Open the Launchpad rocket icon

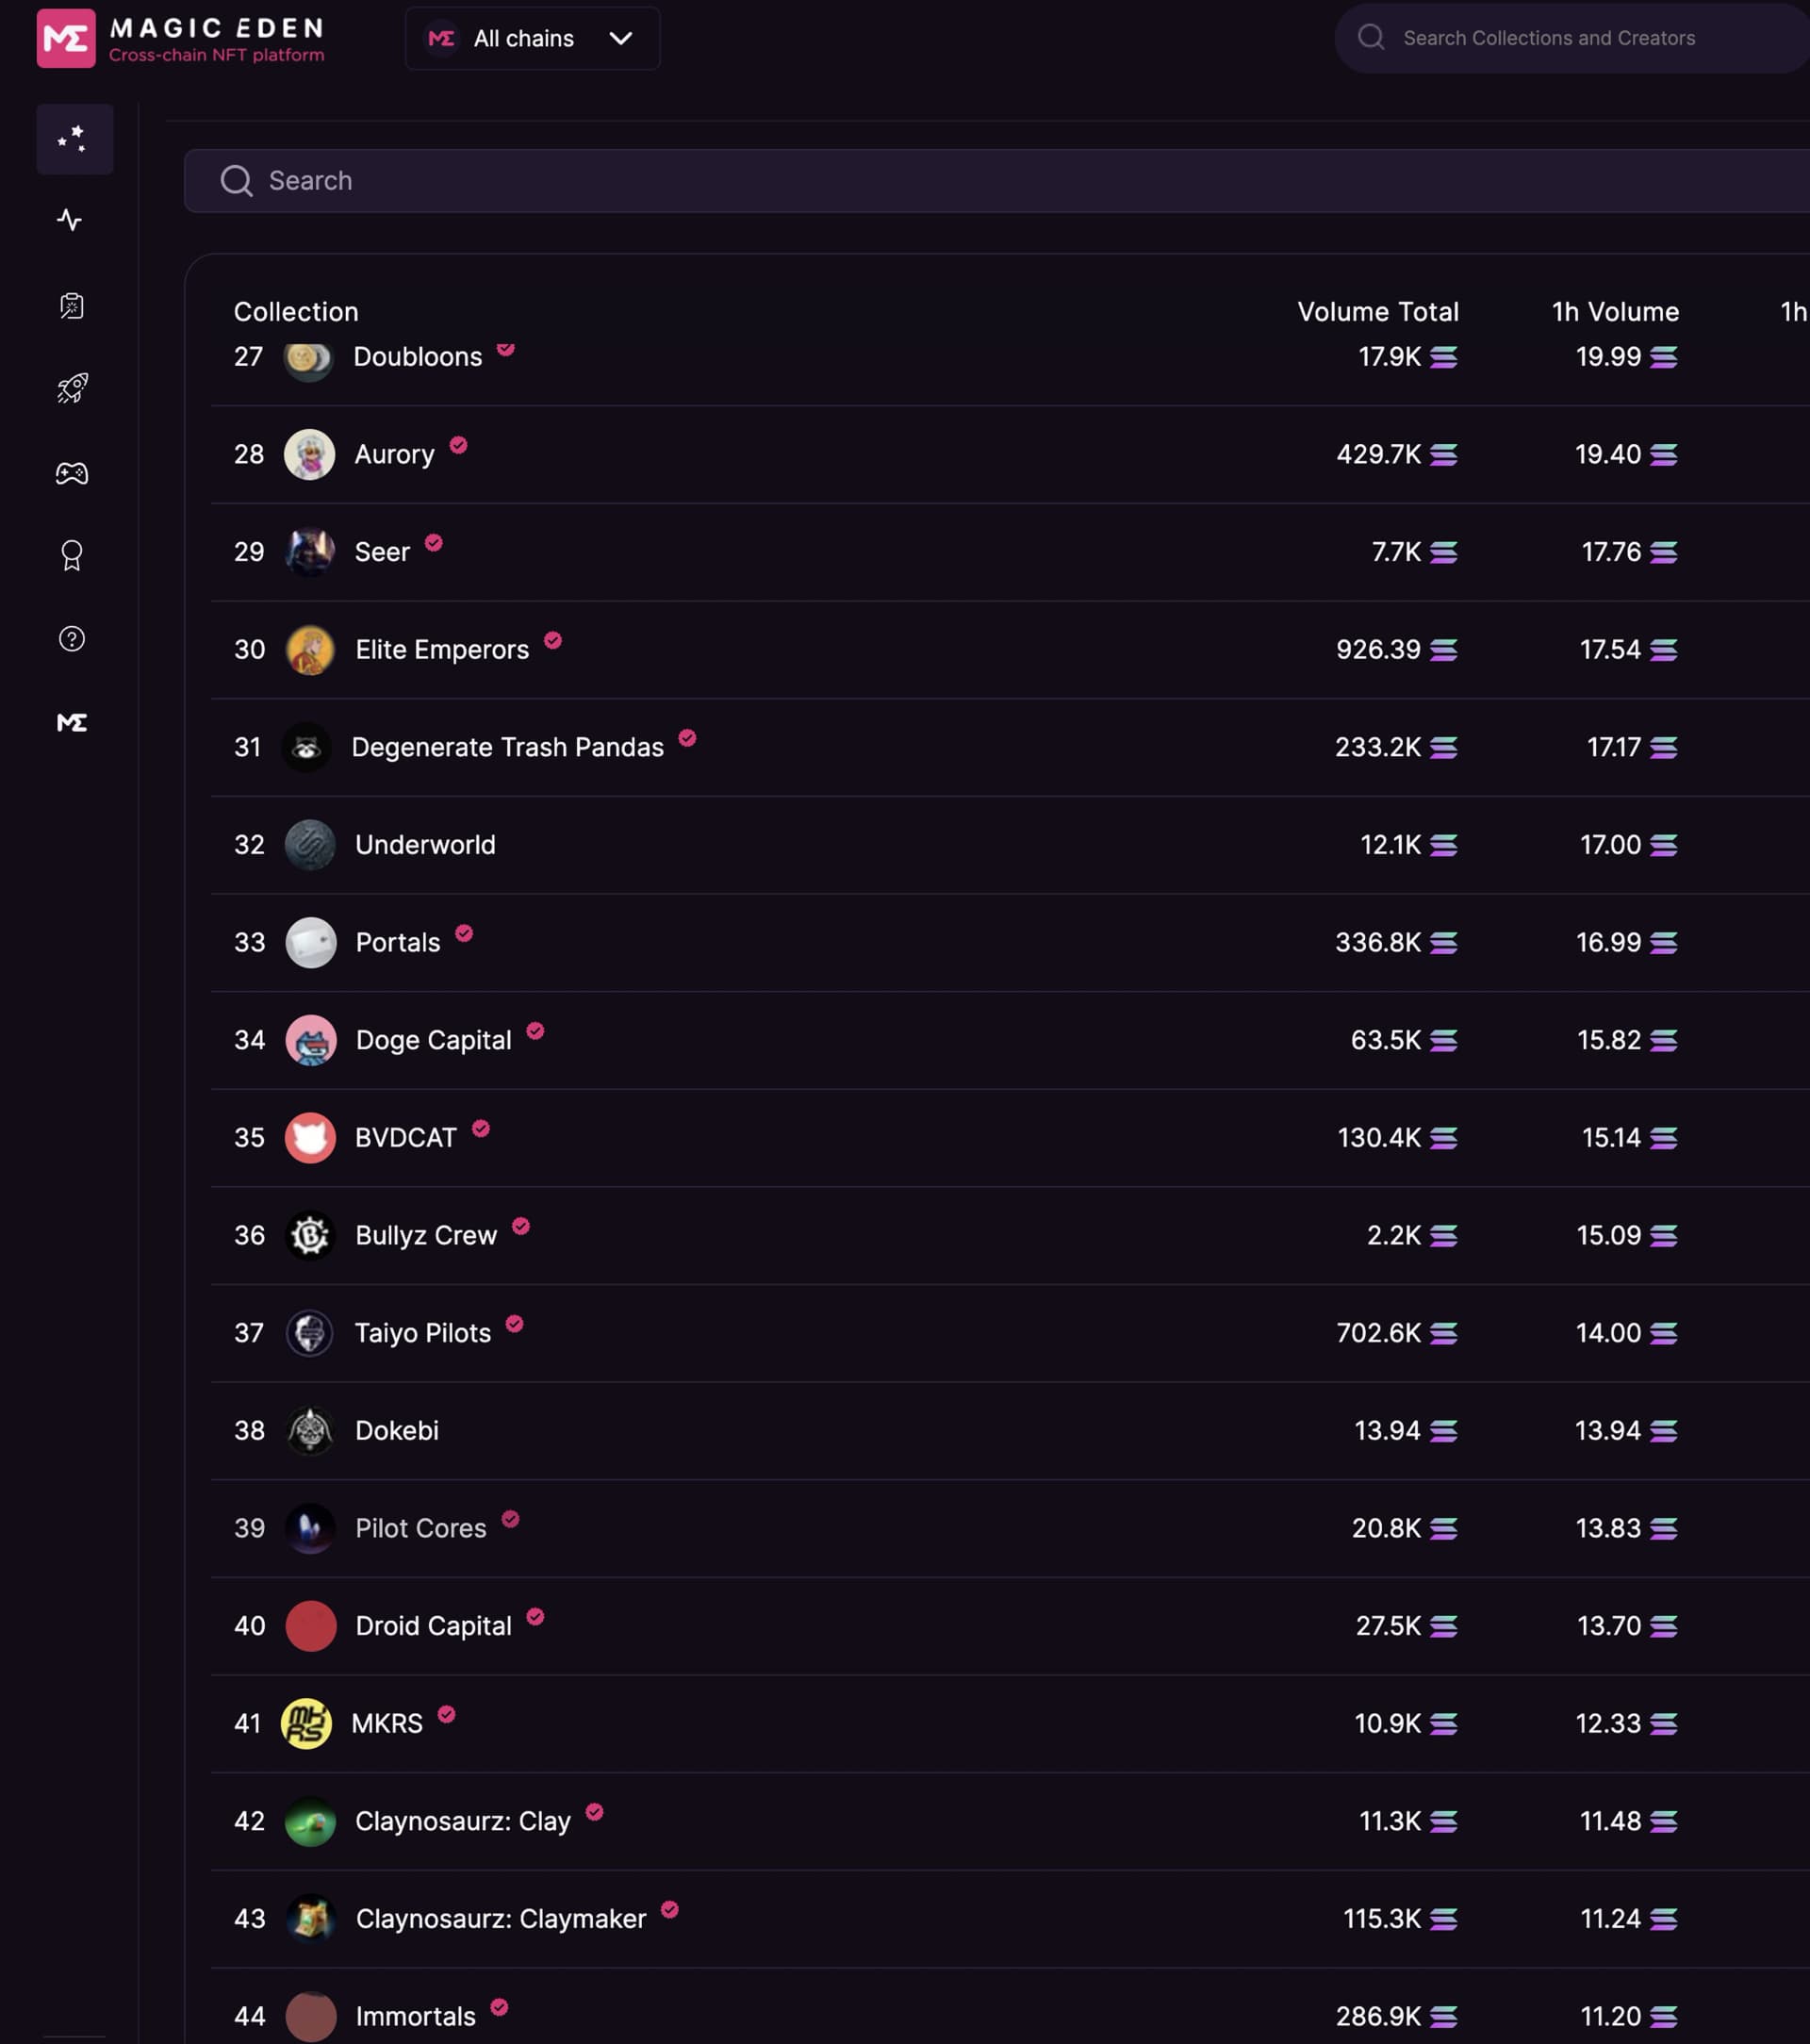coord(72,388)
